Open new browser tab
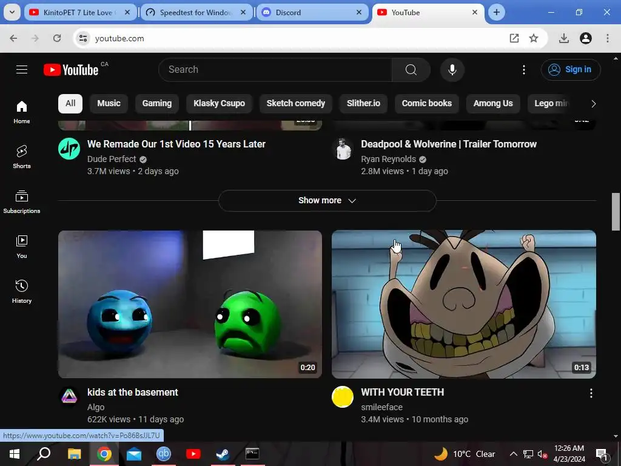621x466 pixels. [x=496, y=12]
